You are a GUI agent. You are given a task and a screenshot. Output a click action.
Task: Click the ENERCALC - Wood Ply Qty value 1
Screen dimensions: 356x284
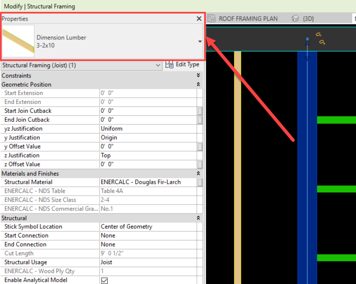[x=148, y=271]
